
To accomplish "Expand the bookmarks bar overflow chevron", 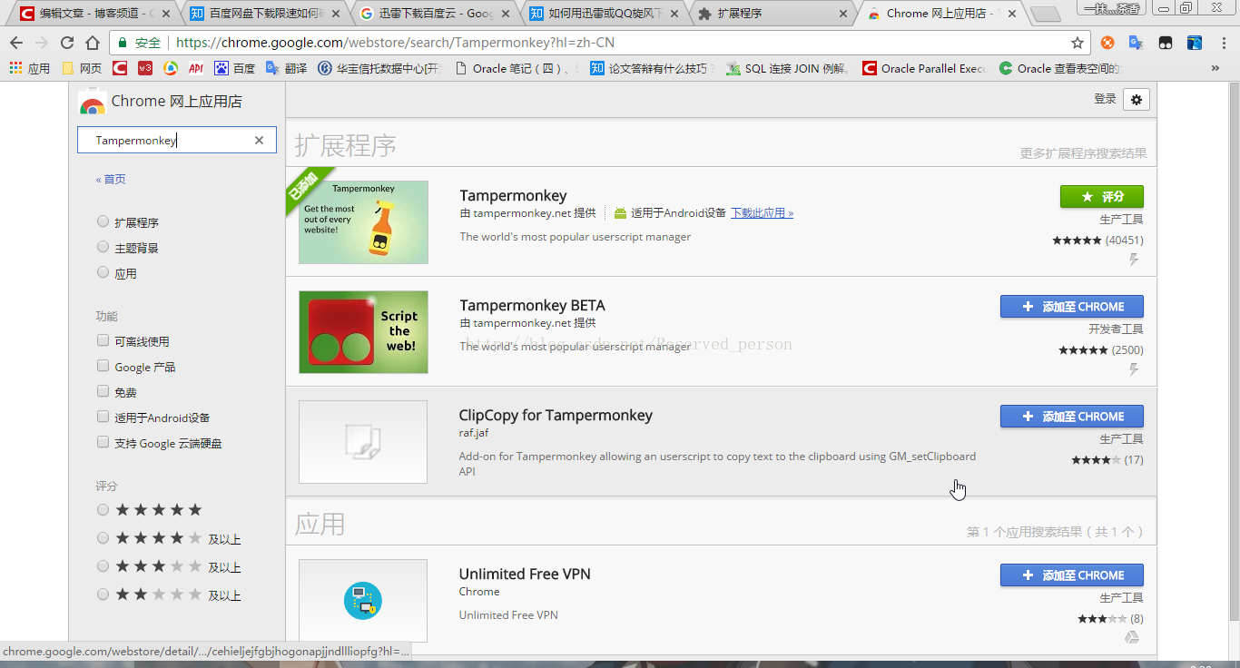I will pyautogui.click(x=1215, y=68).
